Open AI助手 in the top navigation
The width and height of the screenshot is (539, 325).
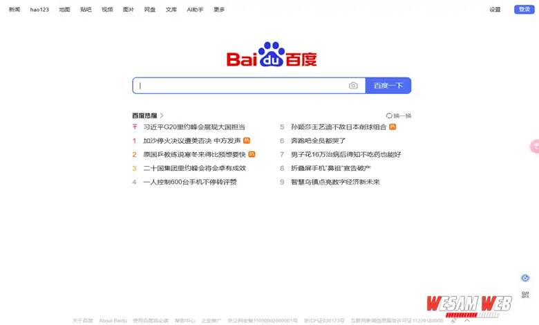(196, 10)
